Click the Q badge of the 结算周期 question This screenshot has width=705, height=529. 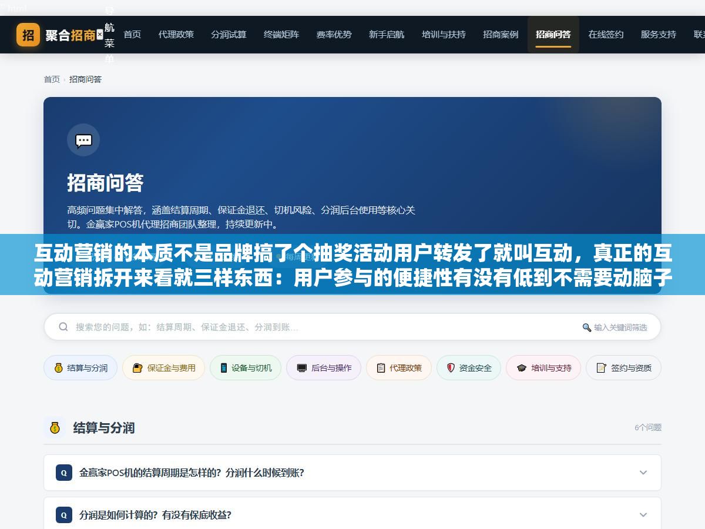[64, 473]
